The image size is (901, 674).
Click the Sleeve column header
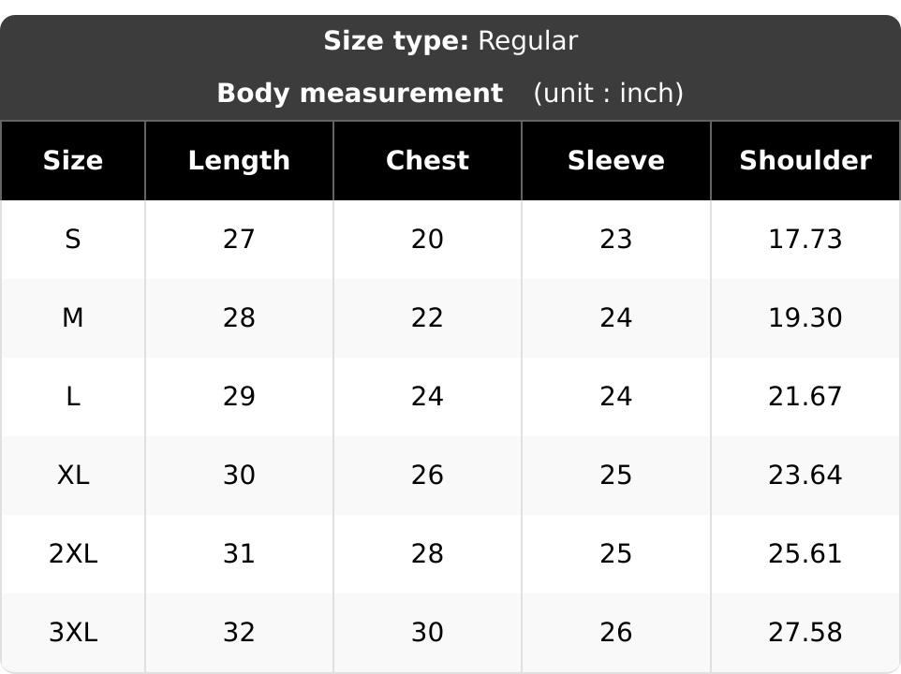click(x=616, y=161)
